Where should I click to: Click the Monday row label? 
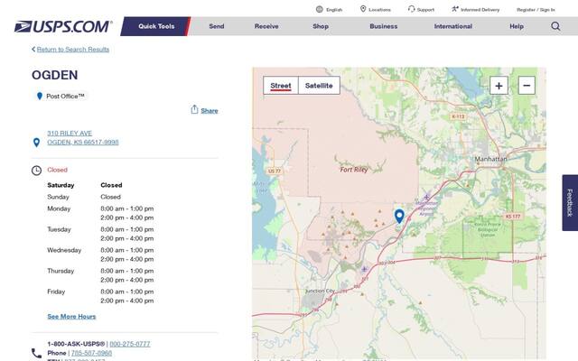click(x=59, y=208)
